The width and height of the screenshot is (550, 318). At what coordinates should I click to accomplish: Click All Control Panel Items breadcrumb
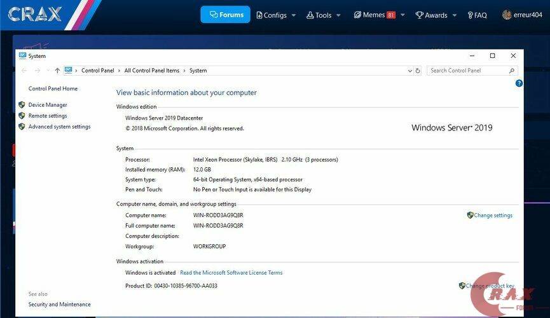151,71
